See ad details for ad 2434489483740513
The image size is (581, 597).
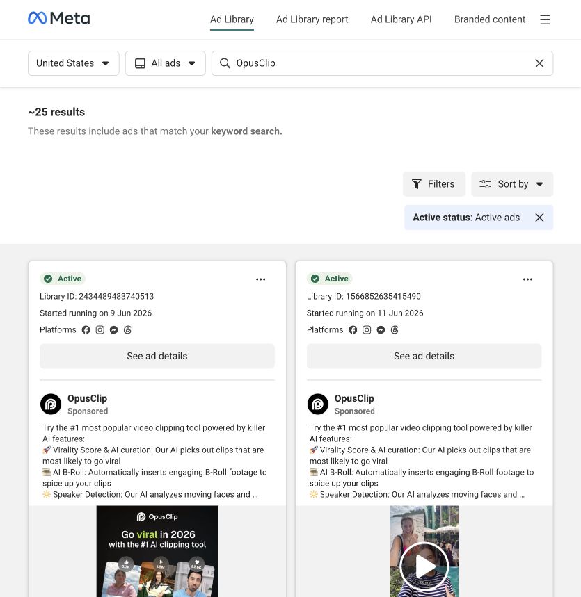pos(157,356)
